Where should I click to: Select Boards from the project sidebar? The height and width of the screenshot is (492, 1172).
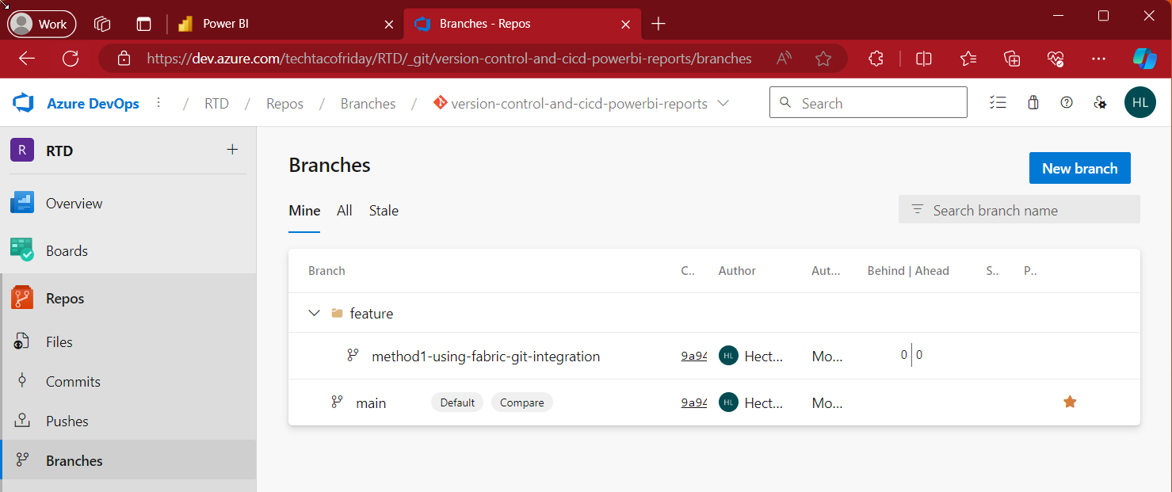[66, 250]
